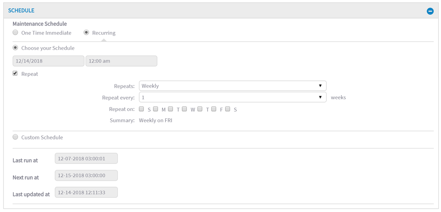Choose the 'Choose your Schedule' radio button
The height and width of the screenshot is (212, 441).
15,48
